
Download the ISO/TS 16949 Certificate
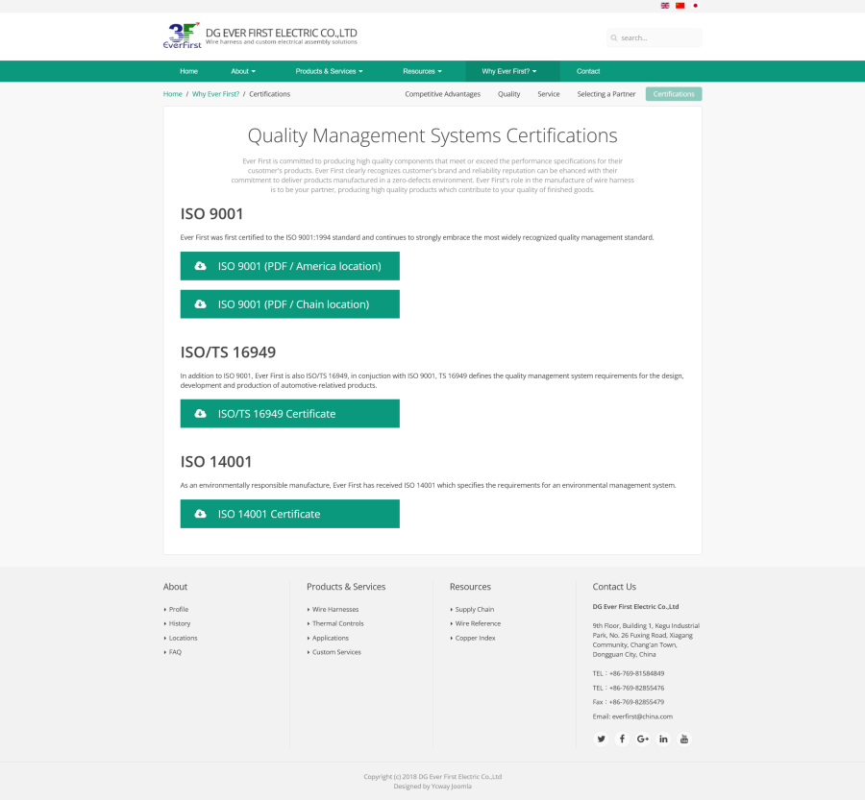coord(289,414)
